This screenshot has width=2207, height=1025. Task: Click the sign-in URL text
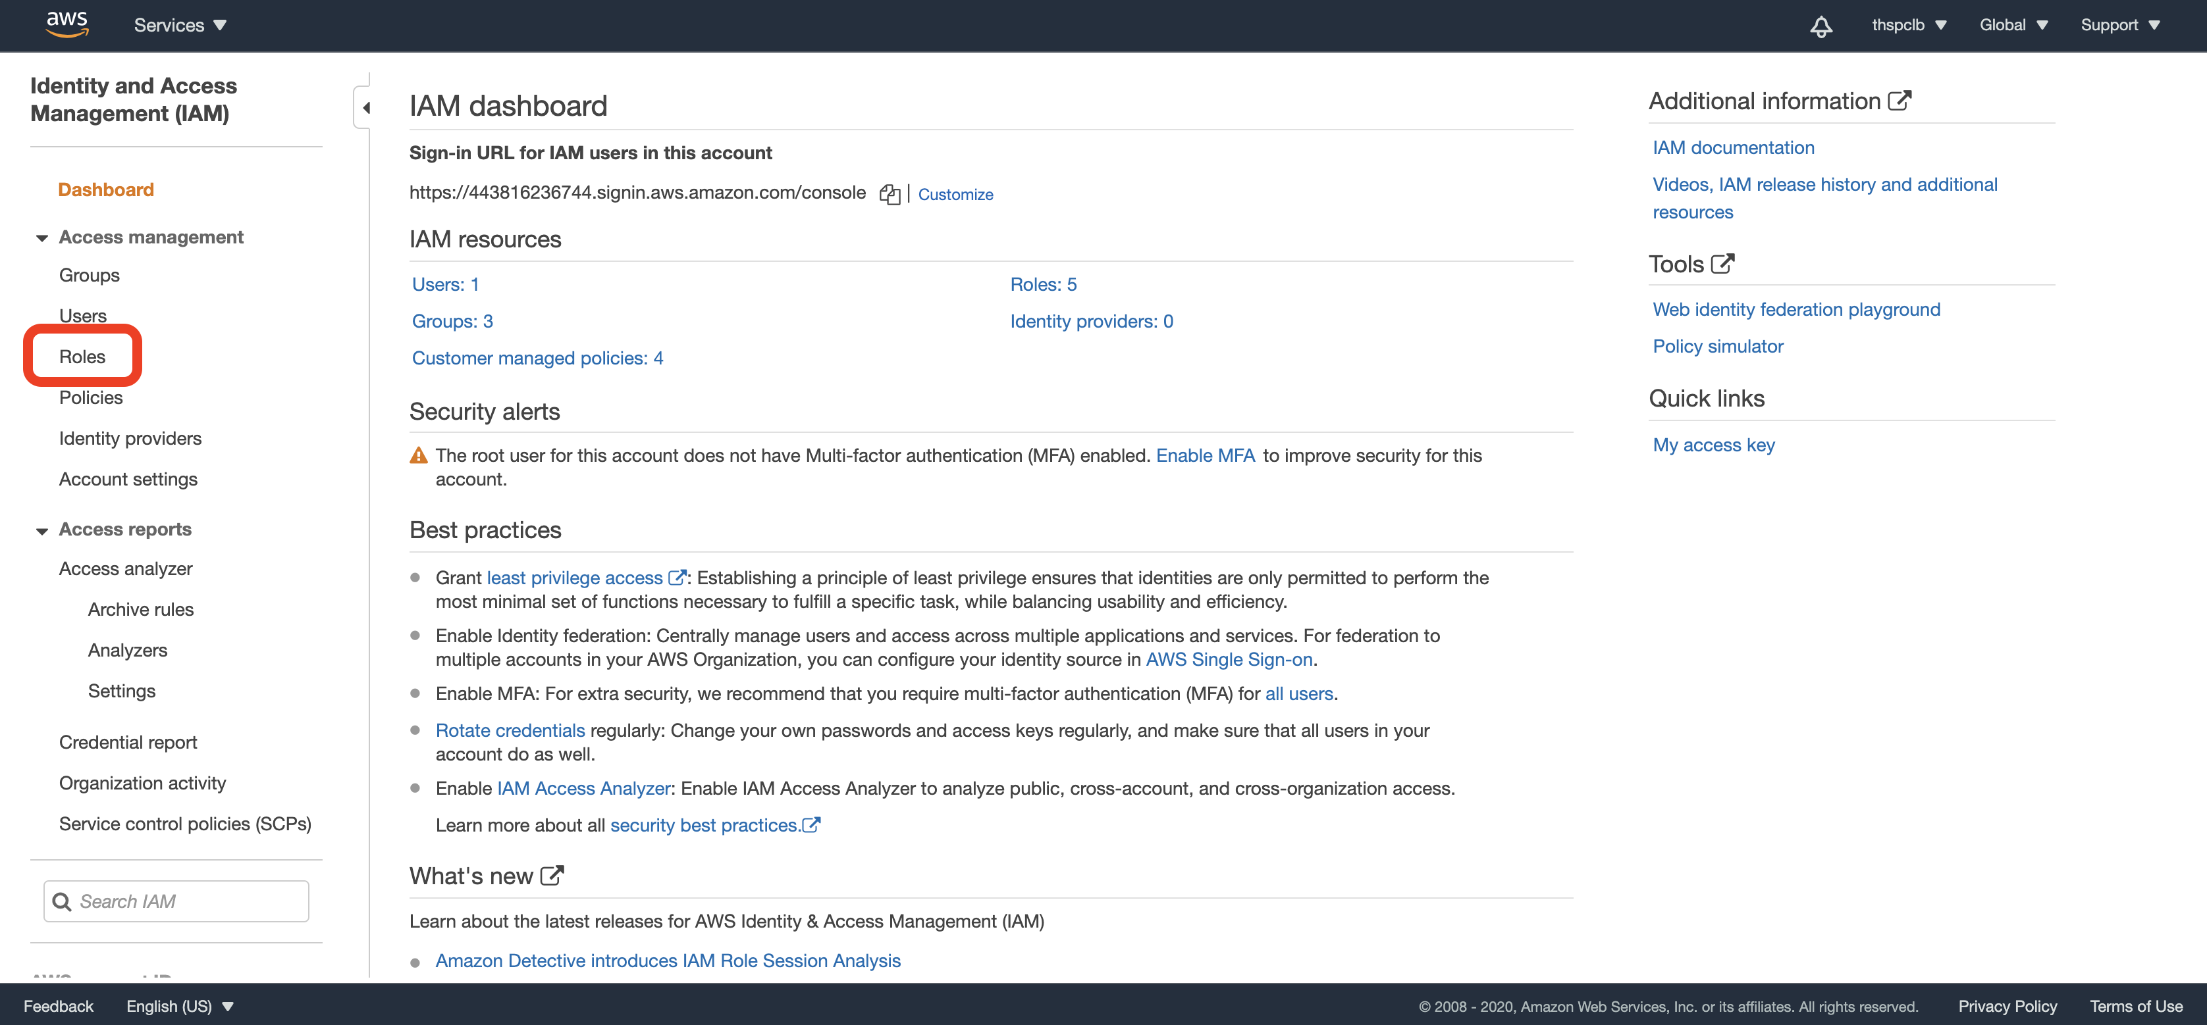[637, 193]
